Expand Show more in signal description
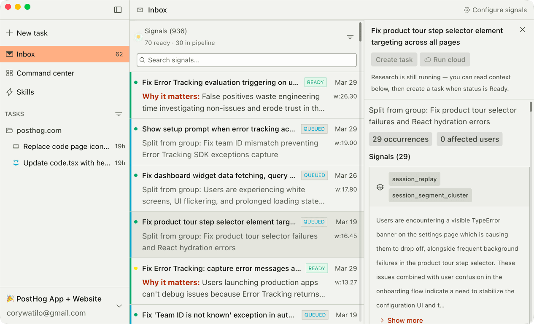534x324 pixels. (401, 320)
